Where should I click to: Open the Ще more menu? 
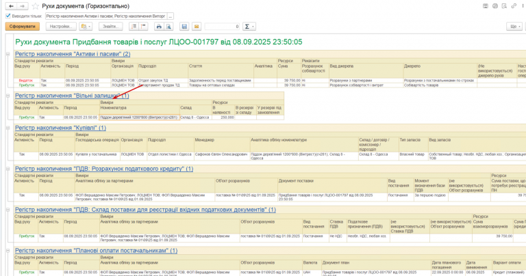pos(514,27)
